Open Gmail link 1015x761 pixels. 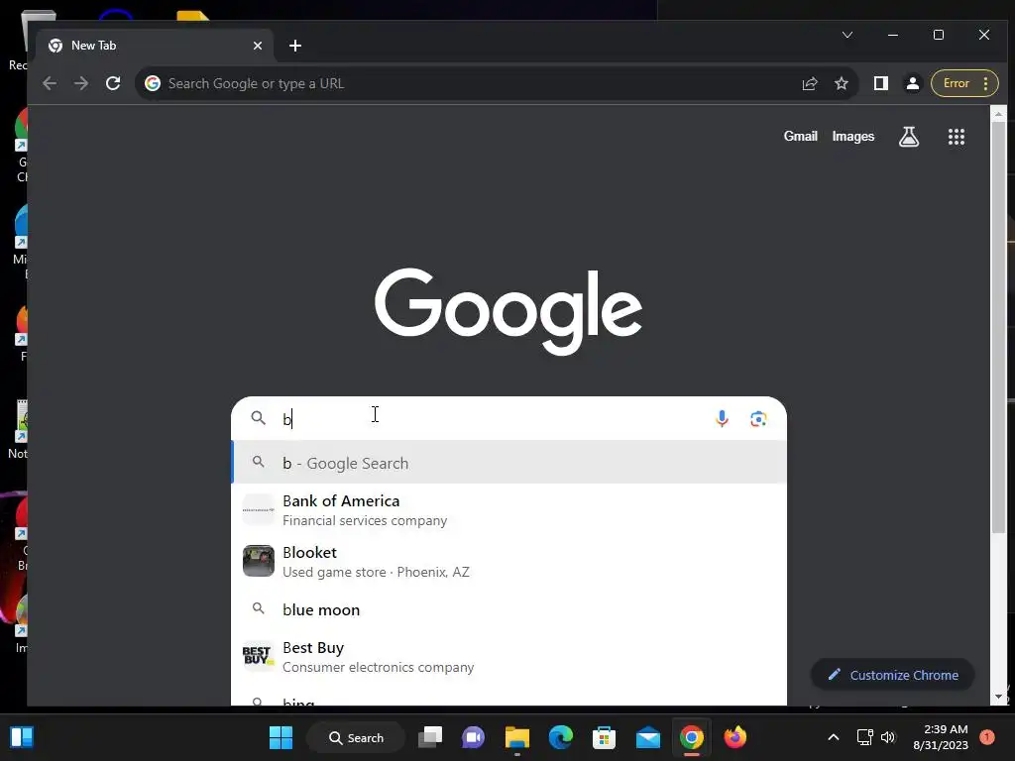800,137
